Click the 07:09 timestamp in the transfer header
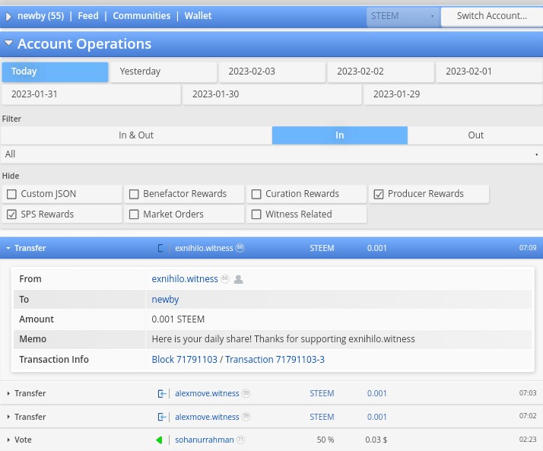Image resolution: width=543 pixels, height=451 pixels. click(x=528, y=248)
